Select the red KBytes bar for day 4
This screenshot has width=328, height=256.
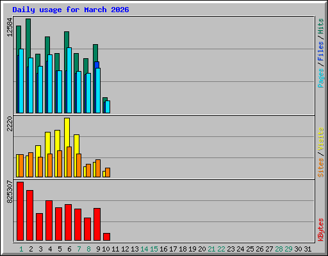click(49, 221)
